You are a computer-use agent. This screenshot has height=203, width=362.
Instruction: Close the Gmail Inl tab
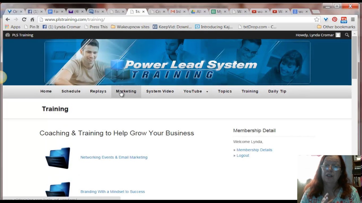(184, 12)
